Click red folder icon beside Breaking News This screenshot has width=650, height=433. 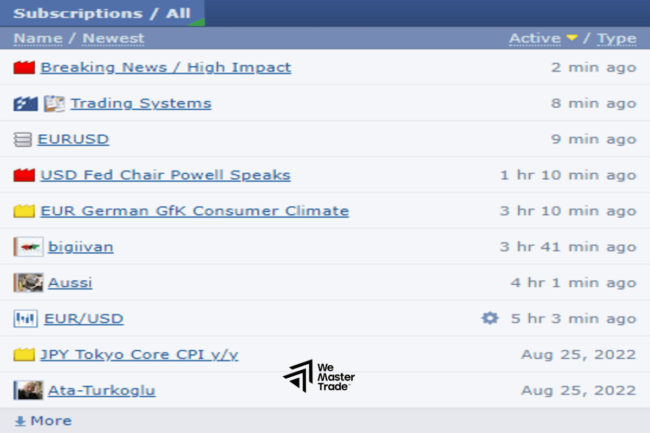(x=24, y=68)
